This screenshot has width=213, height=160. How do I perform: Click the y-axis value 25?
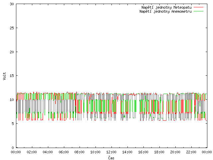click(x=12, y=28)
